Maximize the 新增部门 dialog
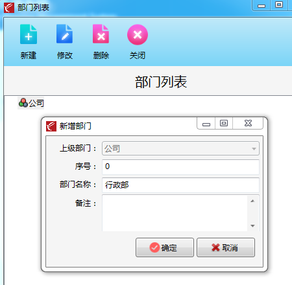292x285 pixels. (x=224, y=123)
